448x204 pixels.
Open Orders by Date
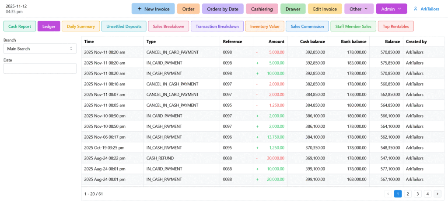[223, 9]
